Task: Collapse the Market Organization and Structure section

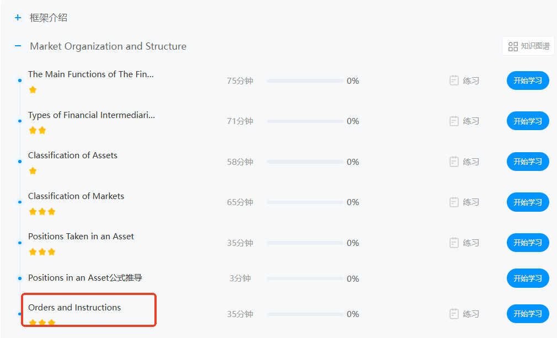Action: 18,46
